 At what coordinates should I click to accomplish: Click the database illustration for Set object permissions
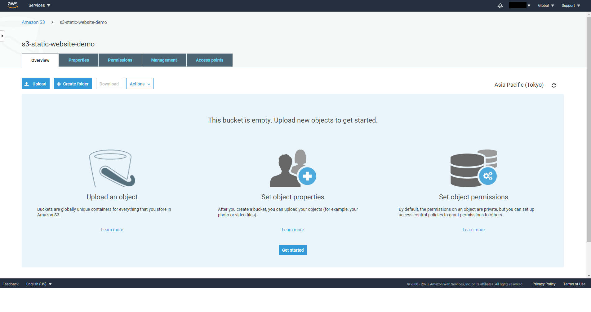click(473, 168)
